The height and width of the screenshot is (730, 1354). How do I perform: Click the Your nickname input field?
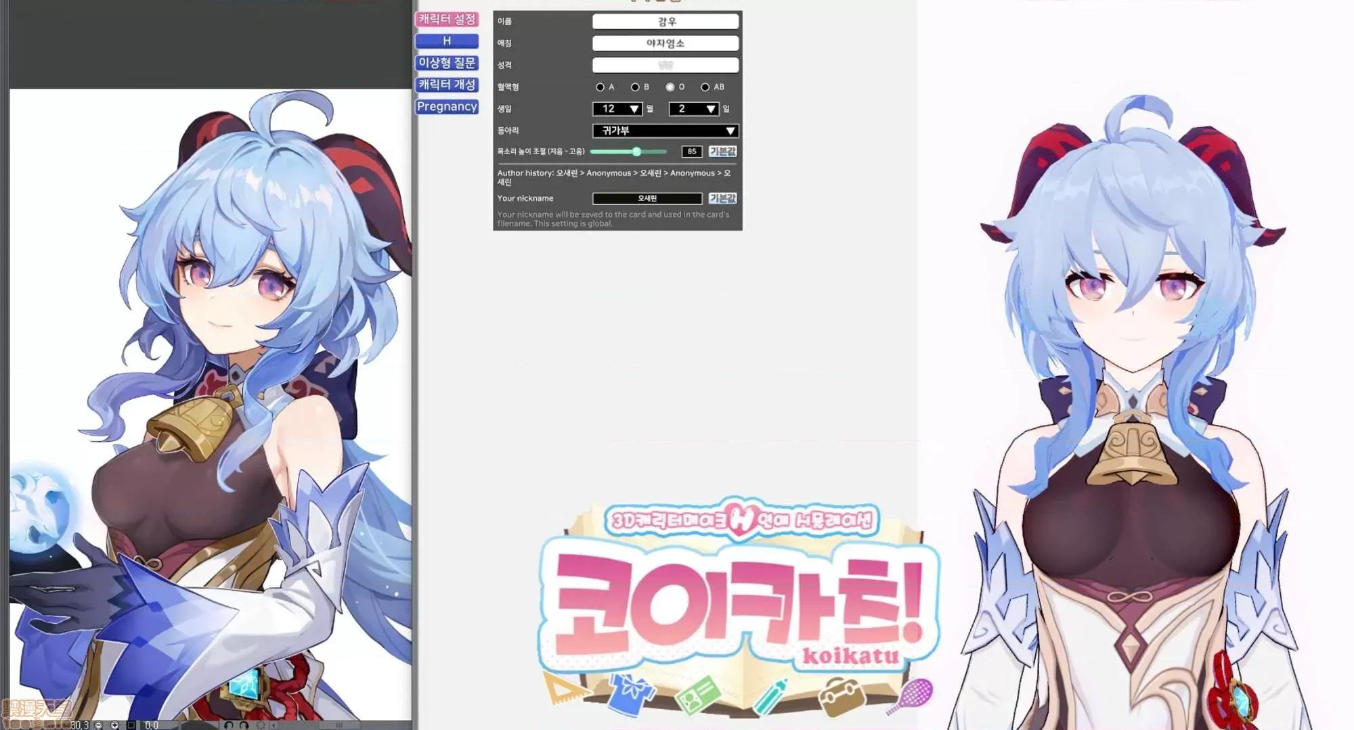tap(647, 198)
